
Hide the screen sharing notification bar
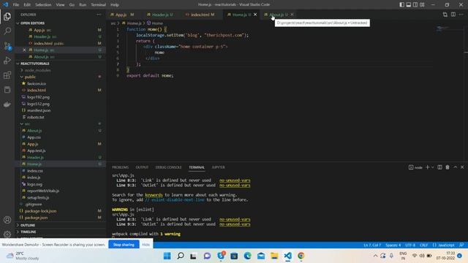click(146, 245)
